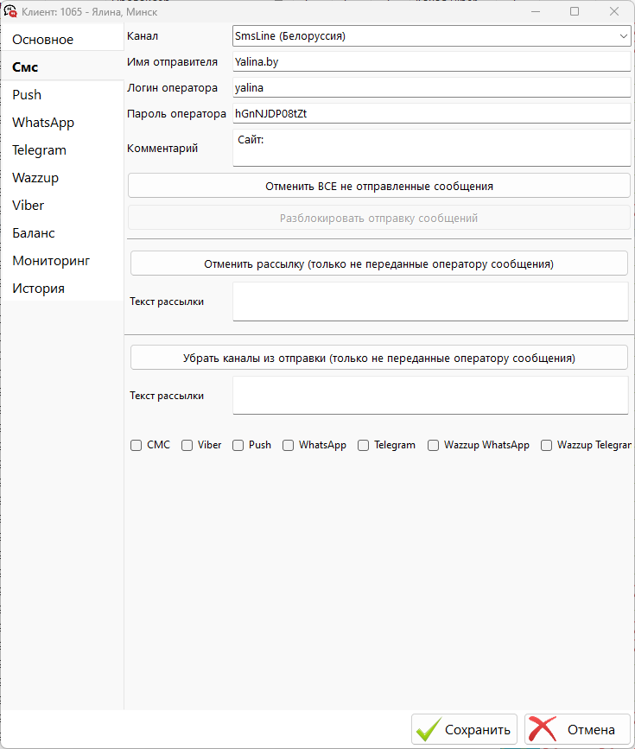Enable the Viber checkbox

[x=187, y=445]
